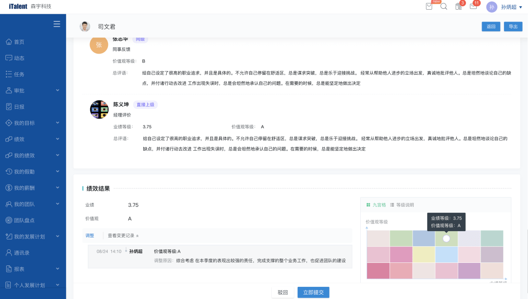
Task: Click the purple bottom-row nine-grid cell
Action: [469, 271]
